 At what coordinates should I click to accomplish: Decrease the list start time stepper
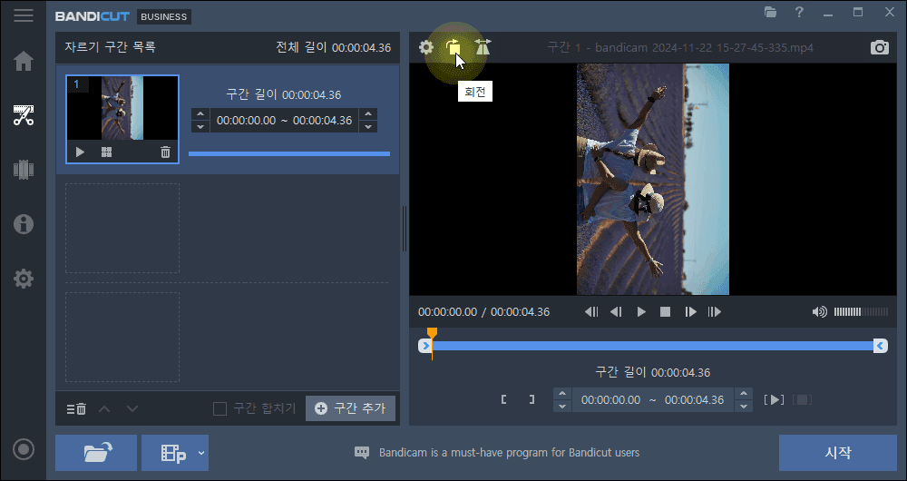pos(200,126)
